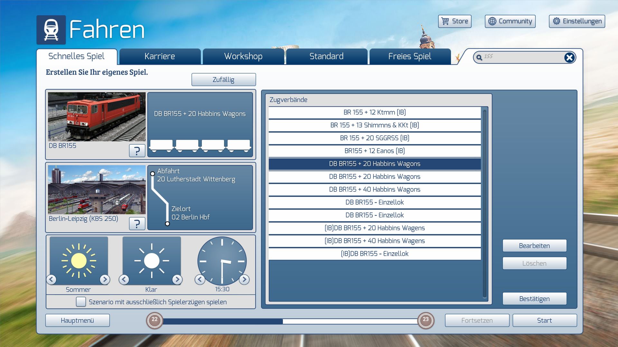Move clock time earlier with left arrow

[x=200, y=279]
